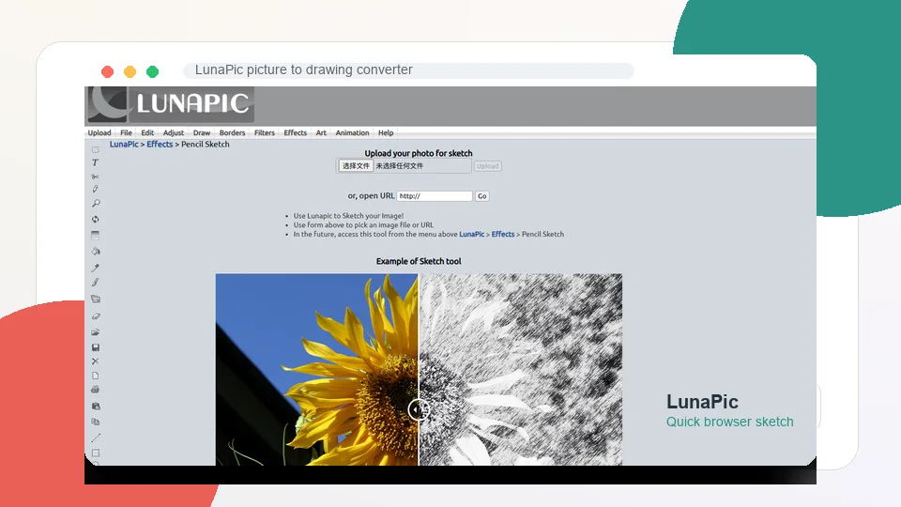Click the LunaPic moon logo
This screenshot has height=507, width=901.
tap(171, 104)
